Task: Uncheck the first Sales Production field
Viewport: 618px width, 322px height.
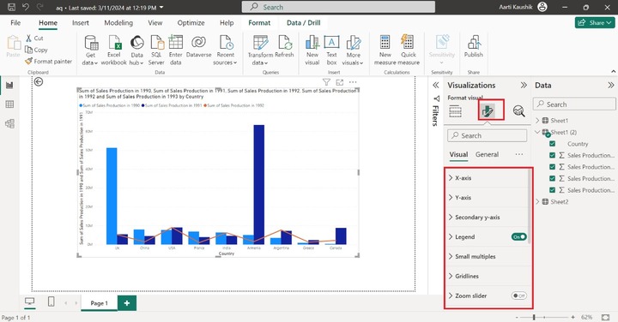Action: coord(552,155)
